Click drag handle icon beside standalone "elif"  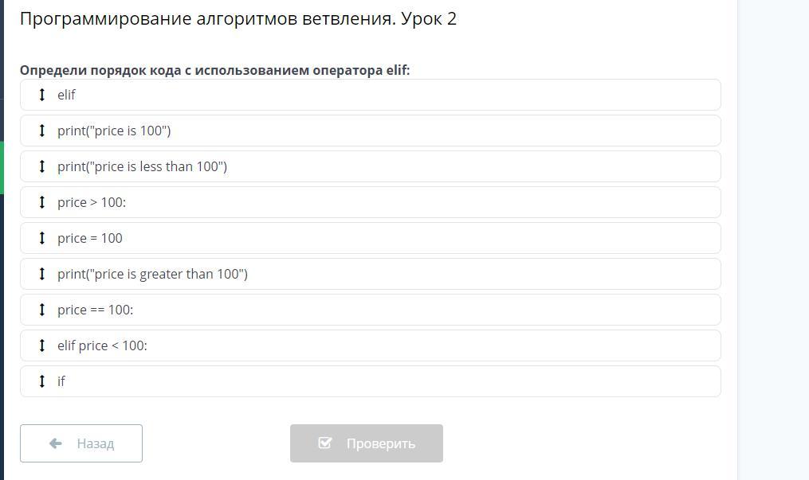pyautogui.click(x=42, y=95)
